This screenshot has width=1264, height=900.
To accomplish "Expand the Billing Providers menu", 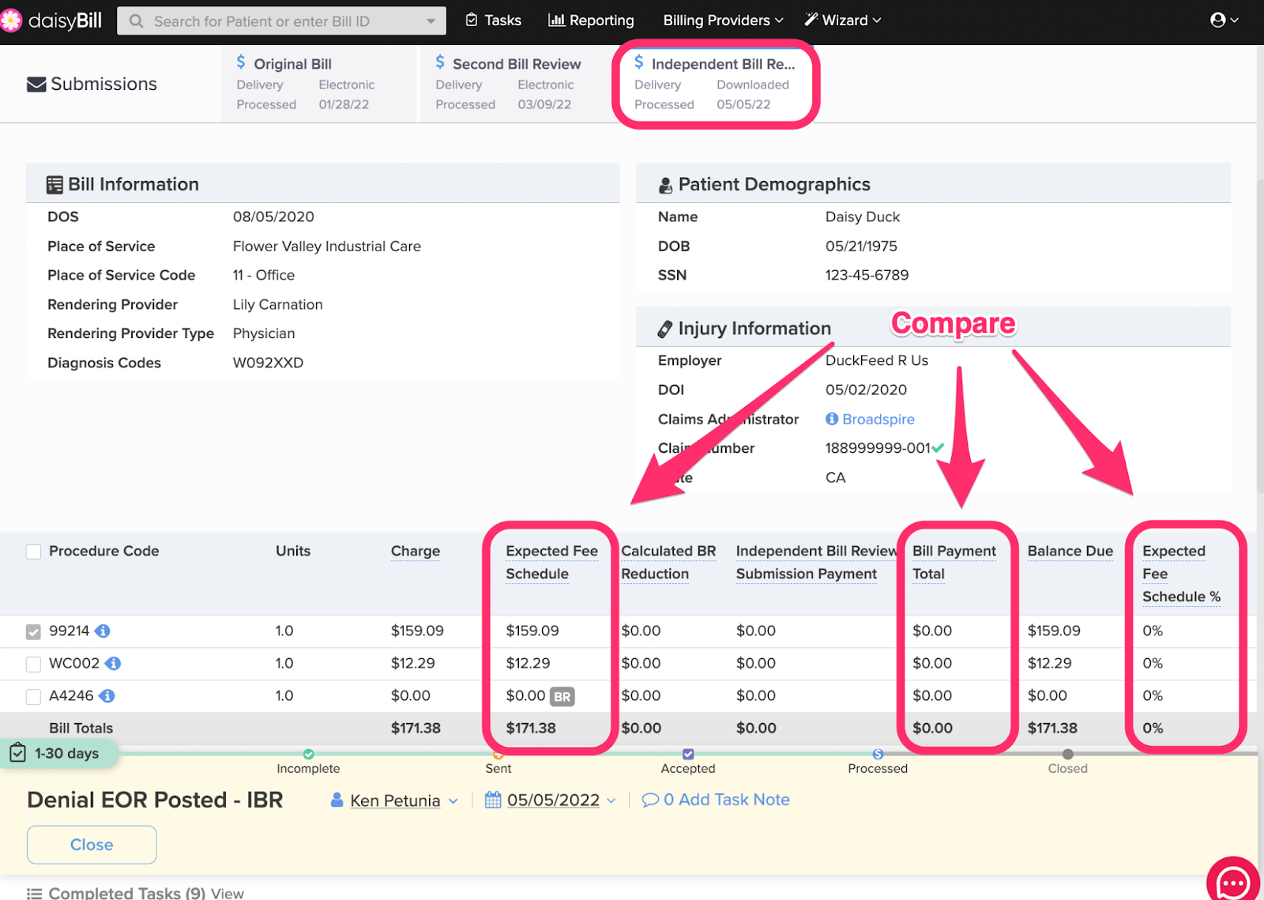I will [x=723, y=20].
